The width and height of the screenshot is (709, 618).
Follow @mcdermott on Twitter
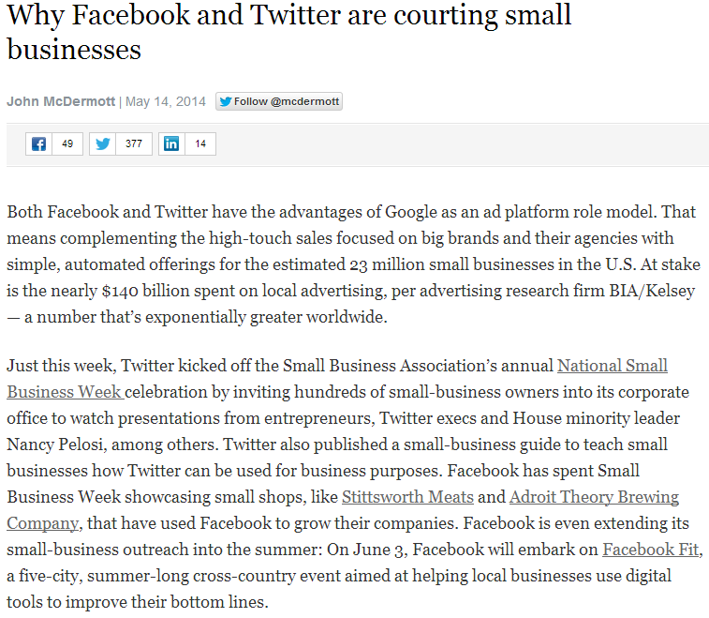tap(279, 101)
